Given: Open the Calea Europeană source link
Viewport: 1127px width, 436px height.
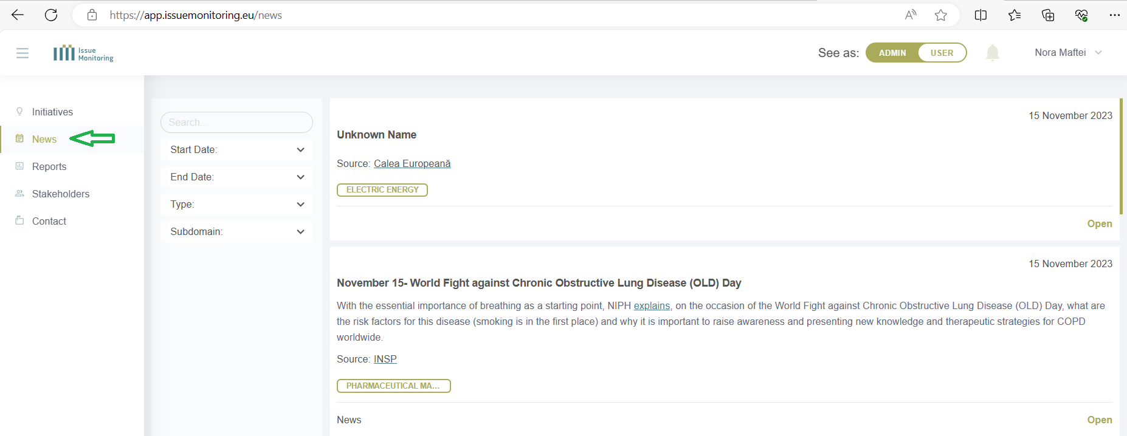Looking at the screenshot, I should click(412, 164).
